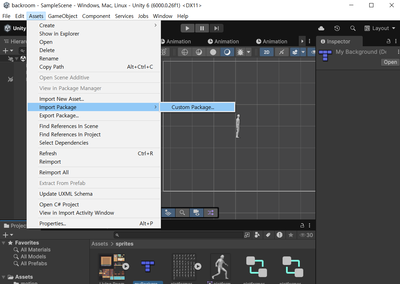Click the Project search input field

pyautogui.click(x=179, y=235)
